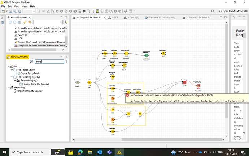Select Report Template Creator node
The height and width of the screenshot is (156, 249).
point(30,91)
